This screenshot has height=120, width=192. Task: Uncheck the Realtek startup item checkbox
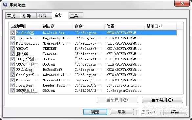click(12, 33)
